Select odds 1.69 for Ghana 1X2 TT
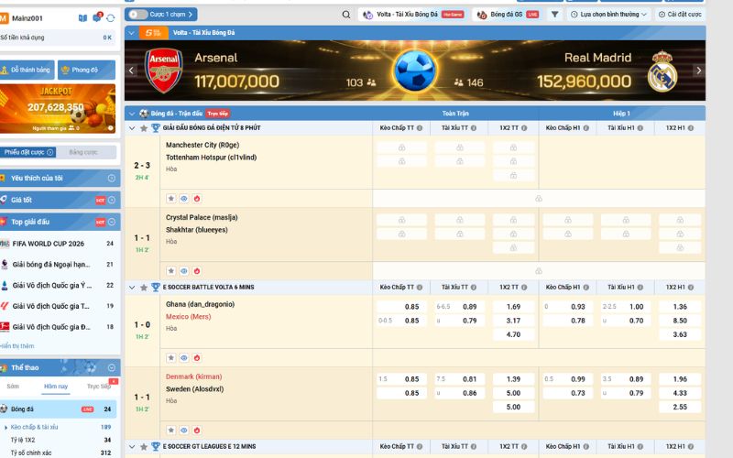 click(513, 307)
